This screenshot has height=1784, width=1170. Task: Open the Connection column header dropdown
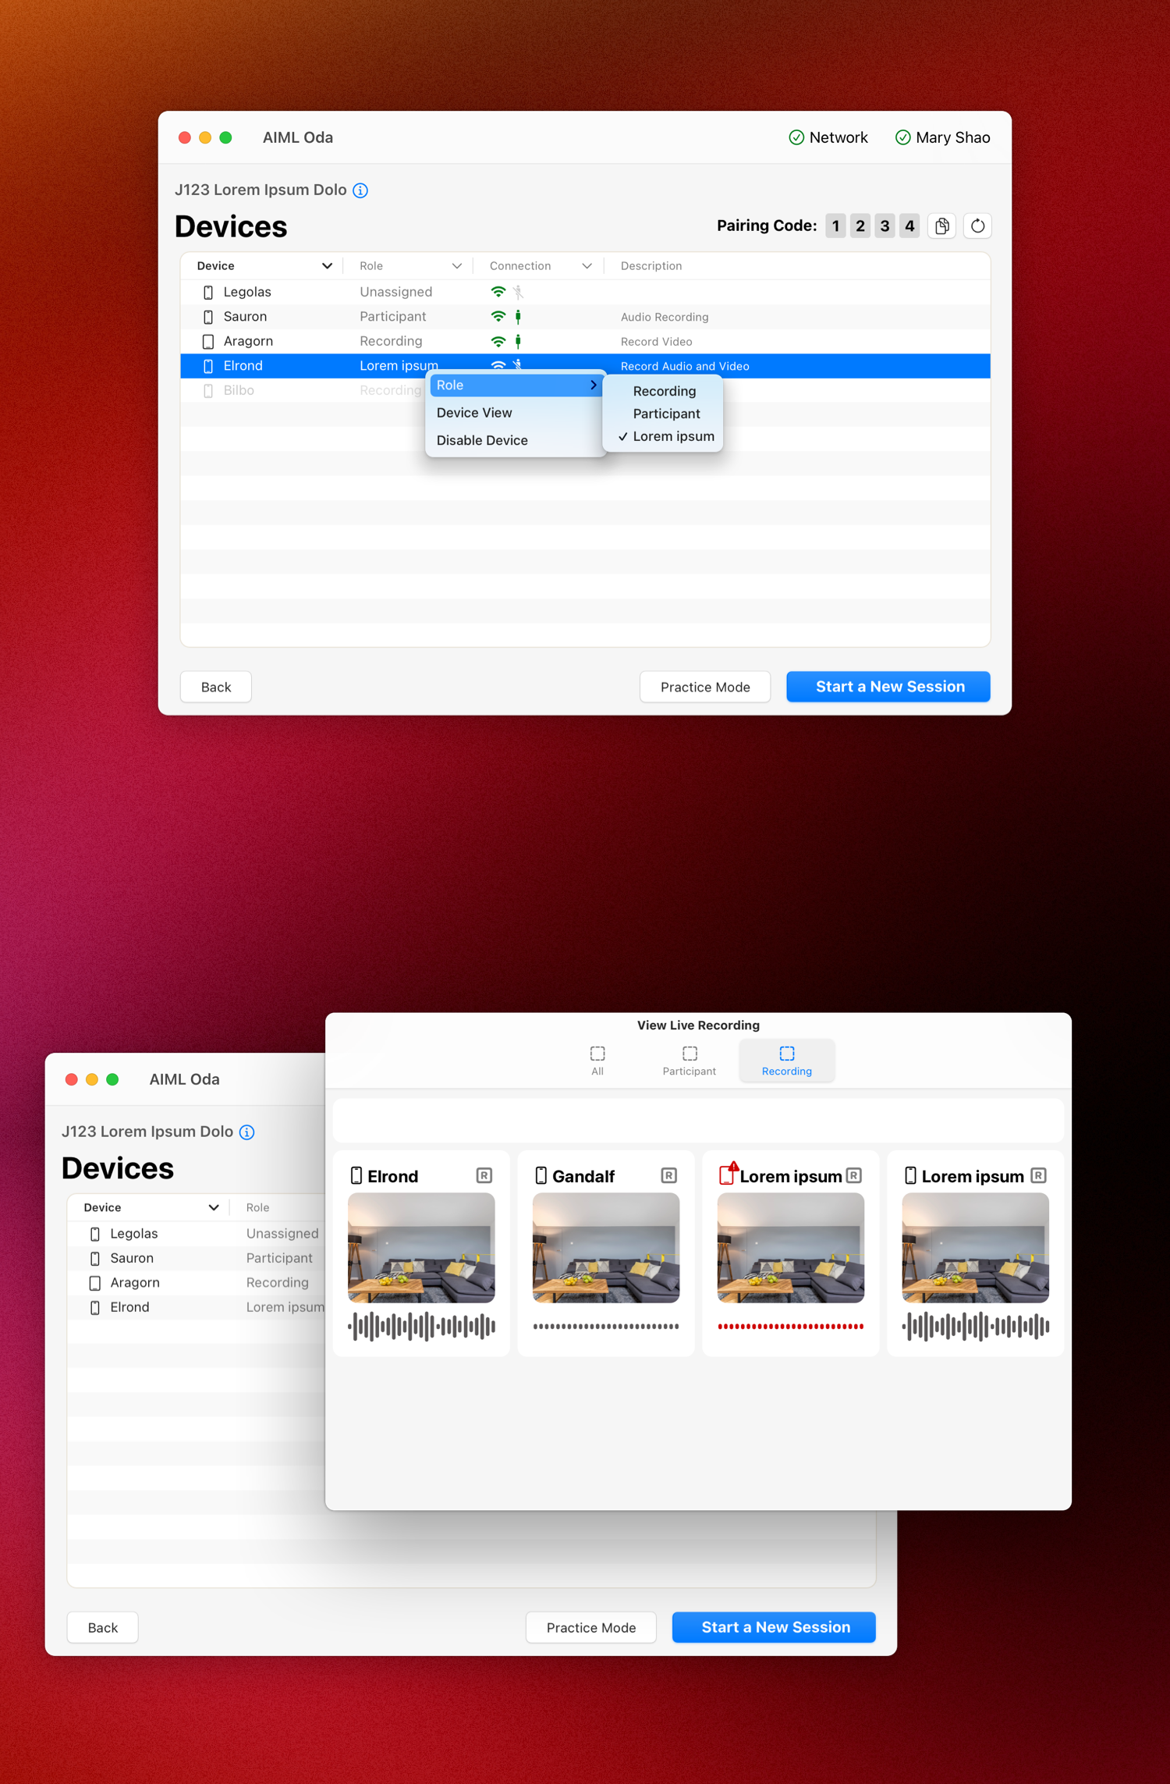[x=587, y=266]
